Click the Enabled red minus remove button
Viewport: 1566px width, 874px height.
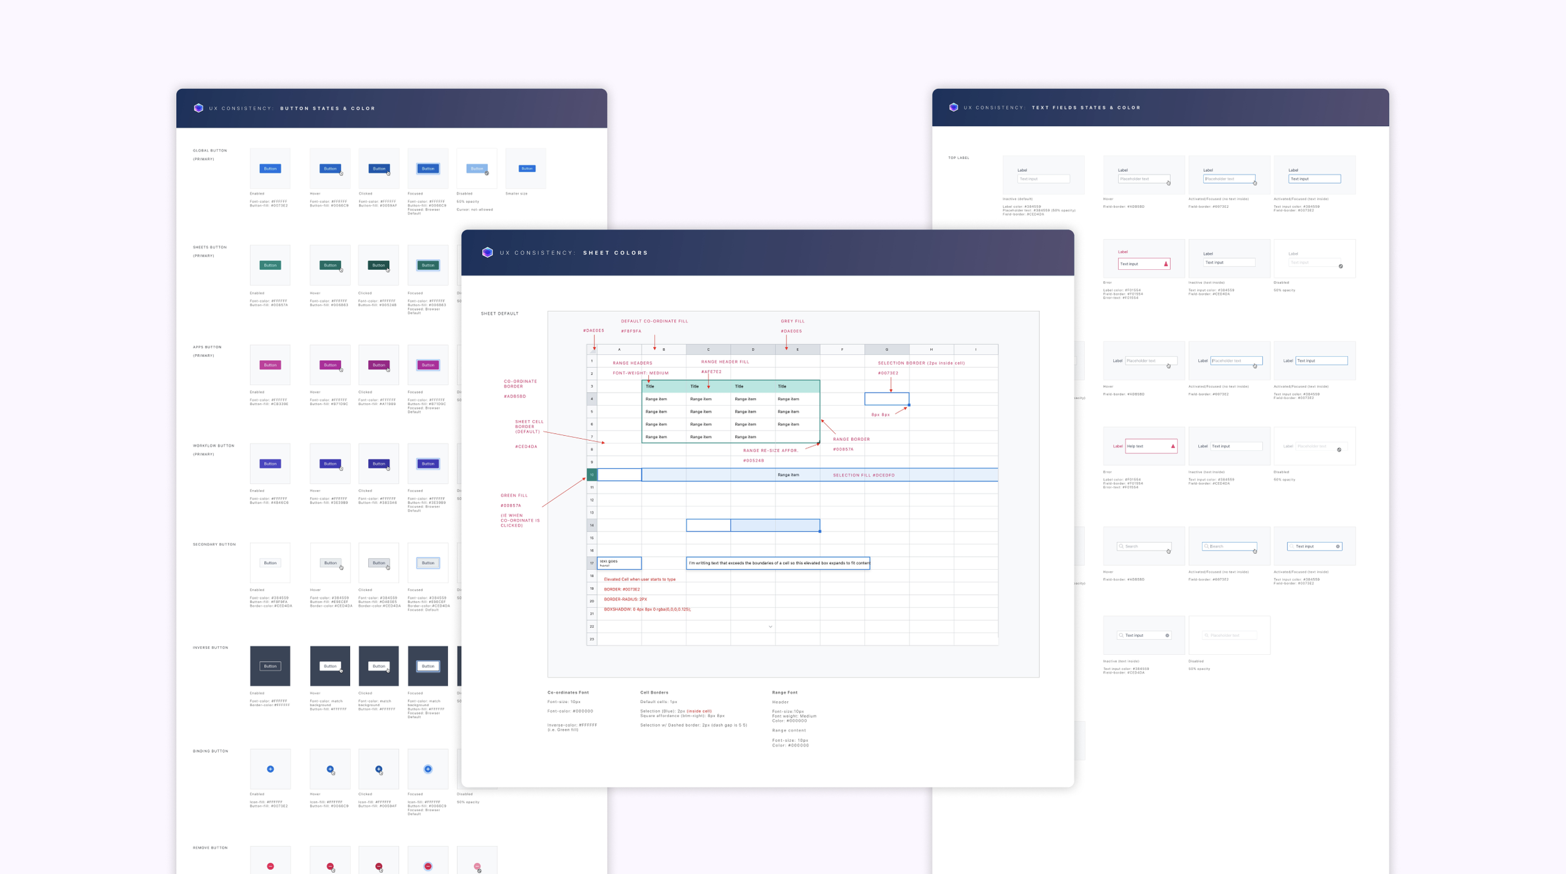coord(271,866)
